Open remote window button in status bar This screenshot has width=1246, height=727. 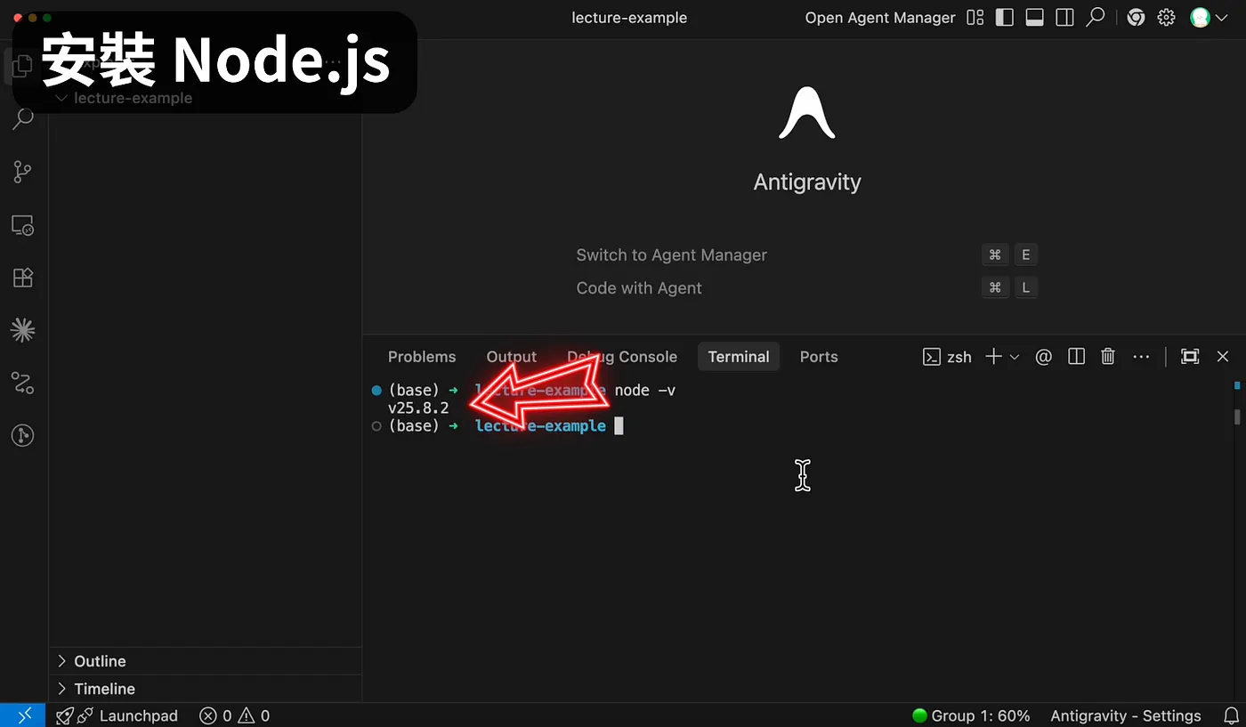22,715
